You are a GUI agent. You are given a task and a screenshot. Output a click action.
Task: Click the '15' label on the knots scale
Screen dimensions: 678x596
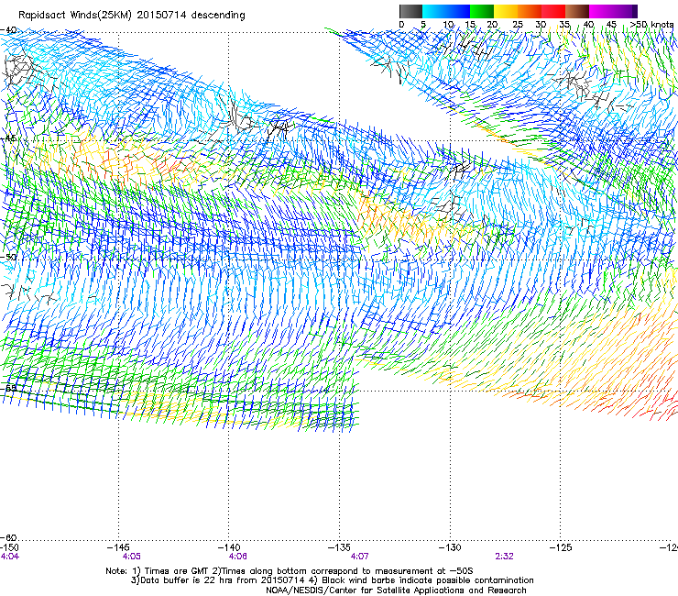pyautogui.click(x=470, y=25)
